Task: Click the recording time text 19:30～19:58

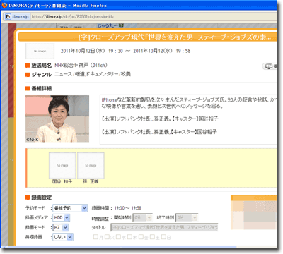Action: pos(127,208)
